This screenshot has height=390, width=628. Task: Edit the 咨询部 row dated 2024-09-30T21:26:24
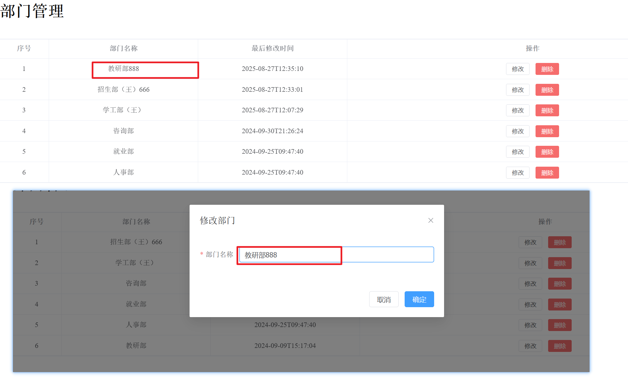click(517, 131)
